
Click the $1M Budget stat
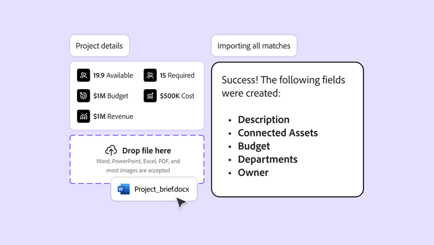[111, 96]
